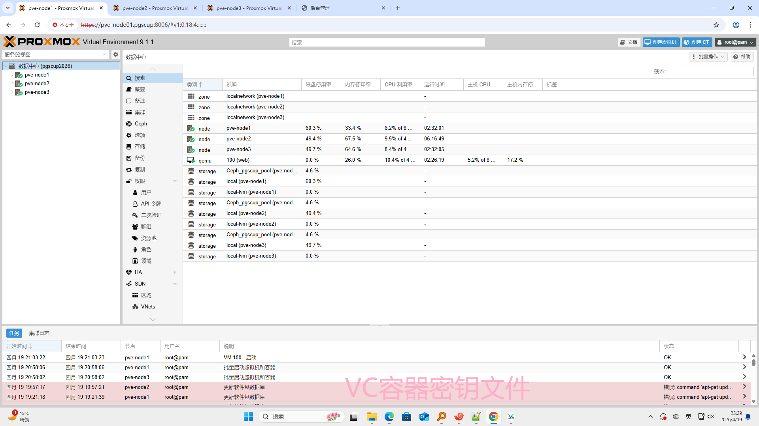This screenshot has width=759, height=426.
Task: Click Create VM (创建虚拟机) button
Action: click(661, 42)
